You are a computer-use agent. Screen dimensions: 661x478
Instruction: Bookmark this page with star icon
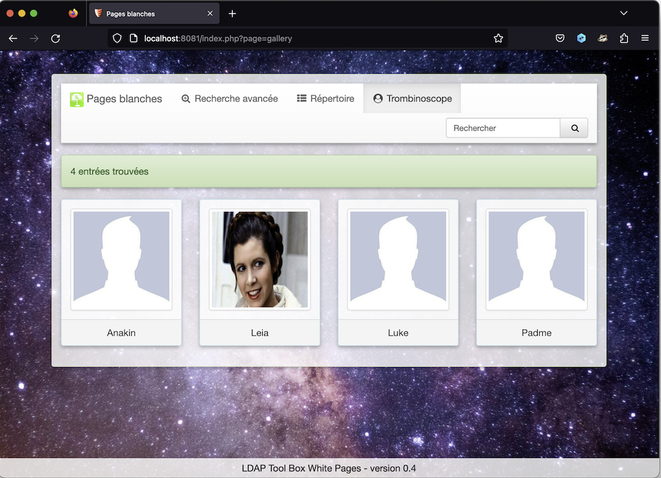coord(498,38)
